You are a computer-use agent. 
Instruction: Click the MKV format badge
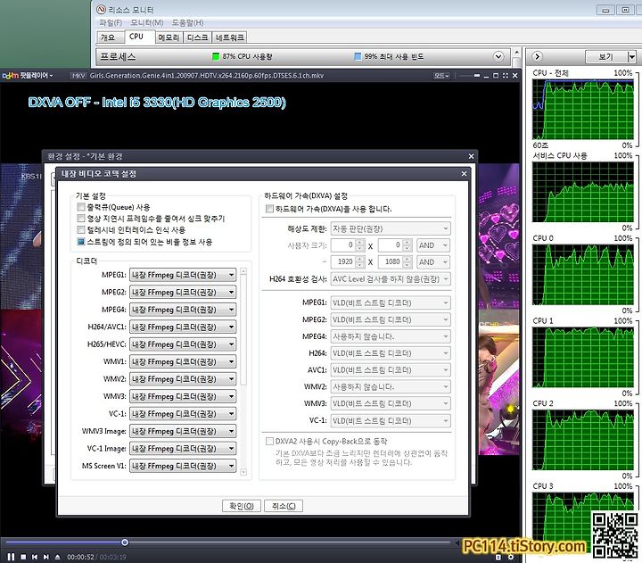point(78,76)
